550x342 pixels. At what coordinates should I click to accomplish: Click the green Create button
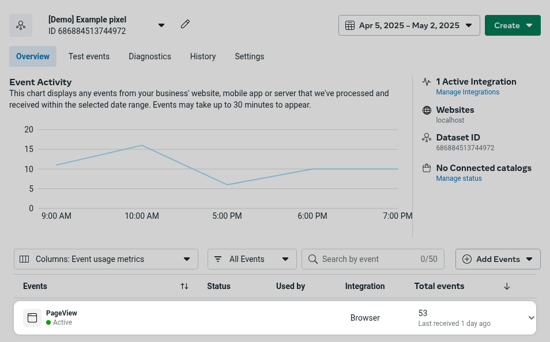pos(513,25)
